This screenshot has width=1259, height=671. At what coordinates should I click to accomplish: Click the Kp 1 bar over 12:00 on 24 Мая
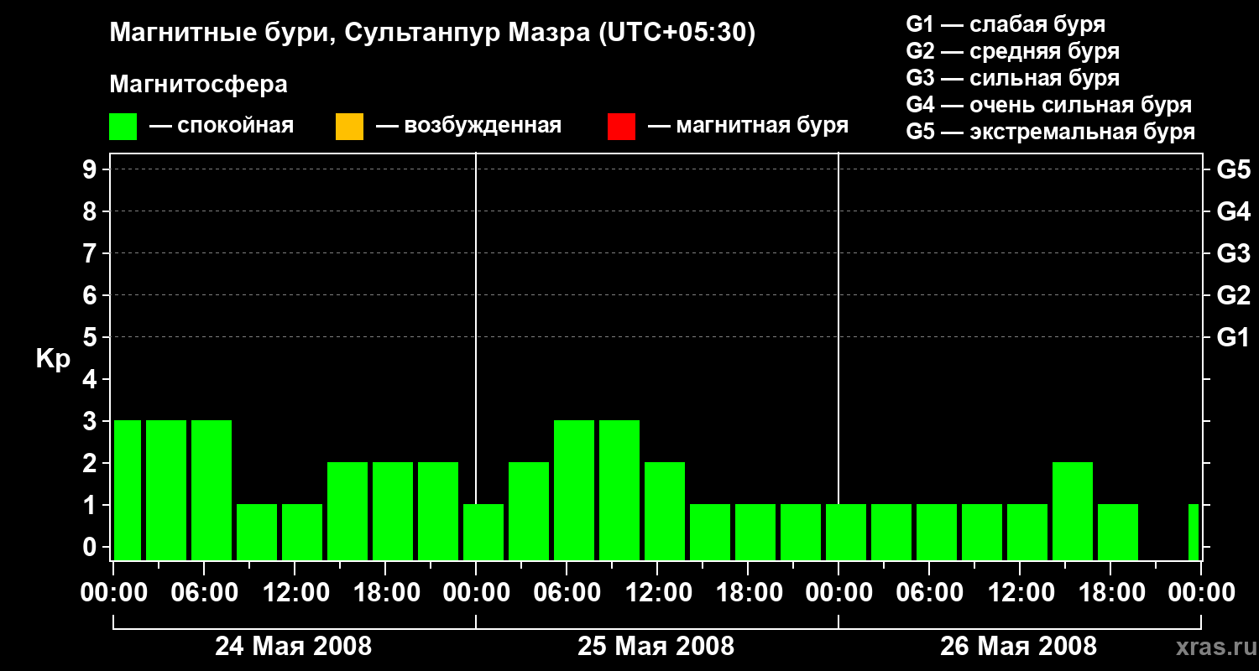click(x=302, y=532)
